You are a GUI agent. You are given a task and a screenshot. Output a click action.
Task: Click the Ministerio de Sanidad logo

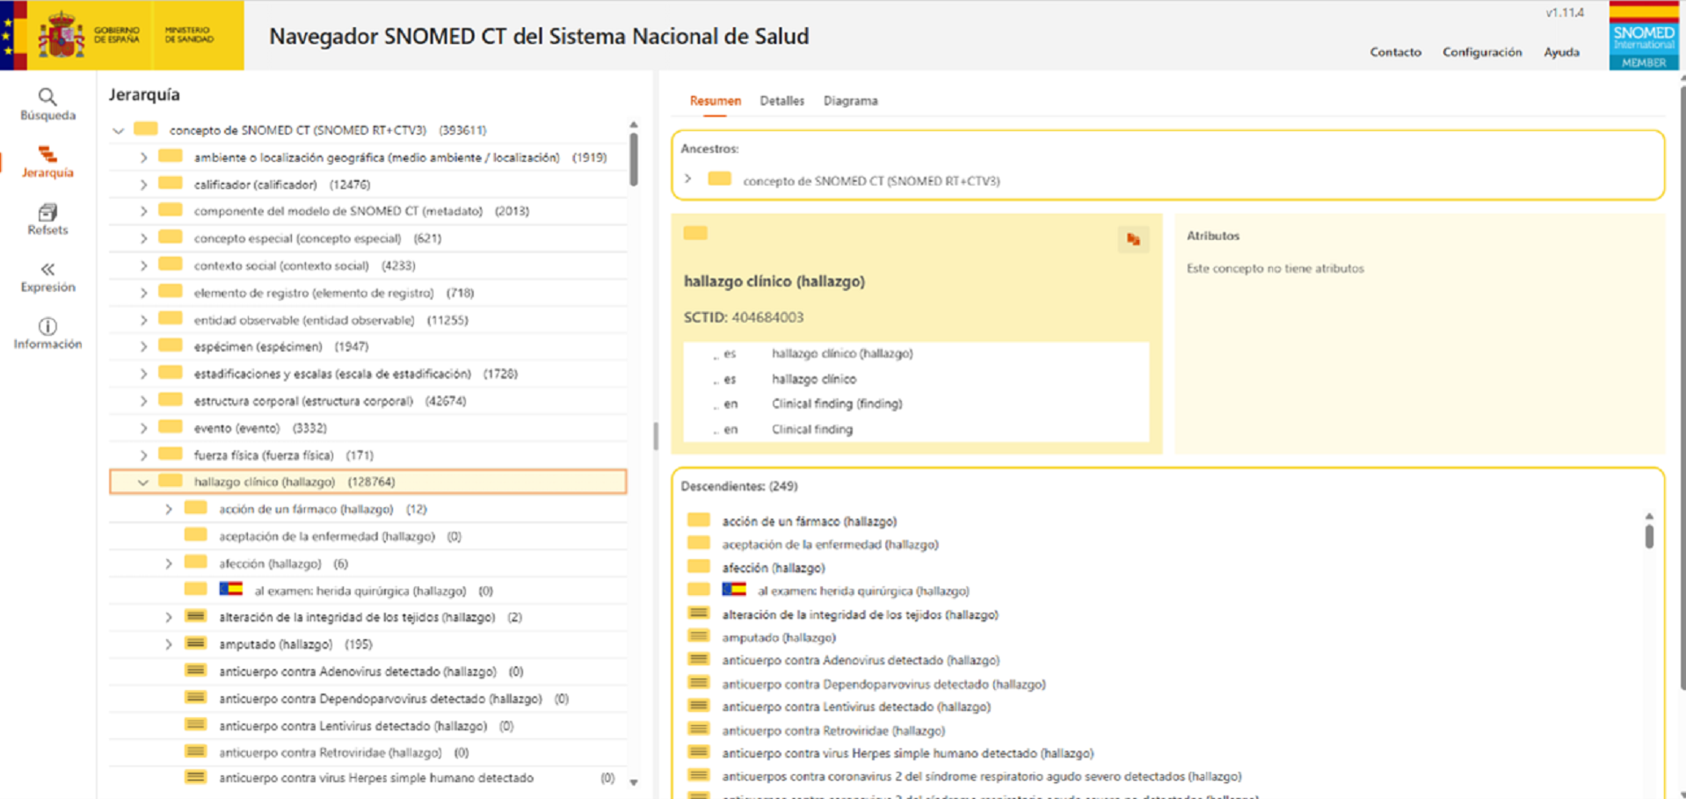tap(189, 35)
